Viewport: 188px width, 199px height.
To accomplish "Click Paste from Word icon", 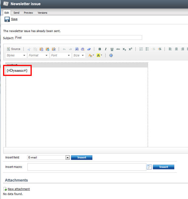I will click(54, 49).
